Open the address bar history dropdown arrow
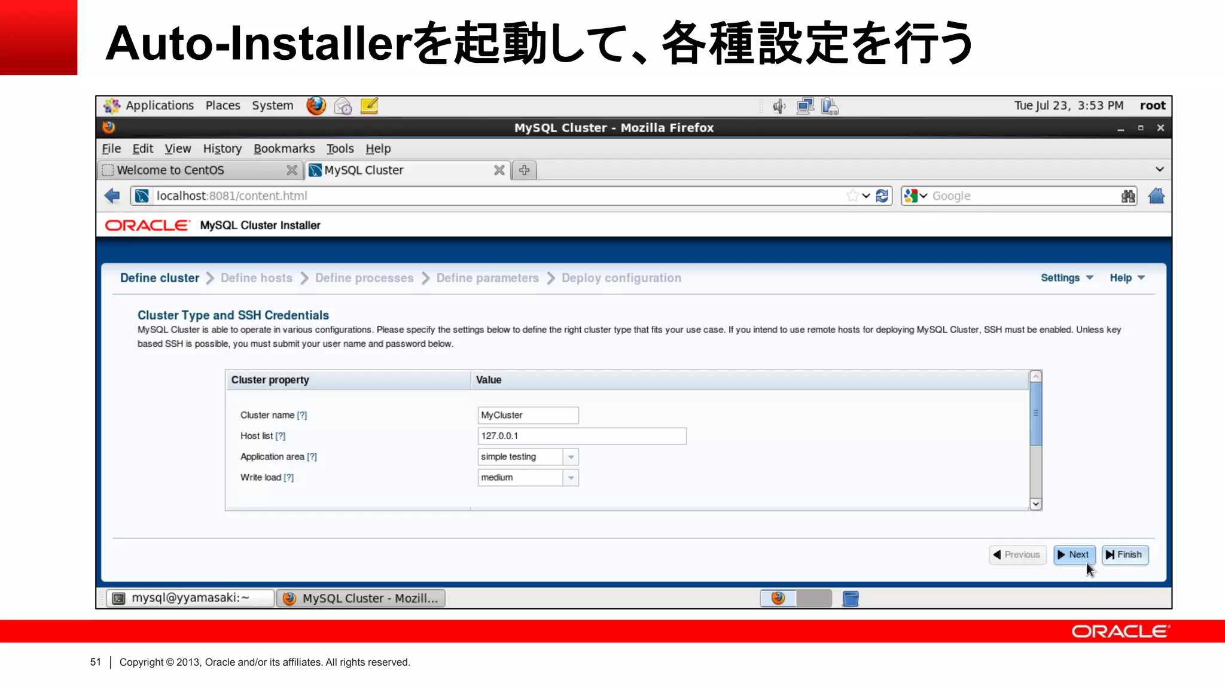Viewport: 1225px width, 689px height. pos(866,196)
